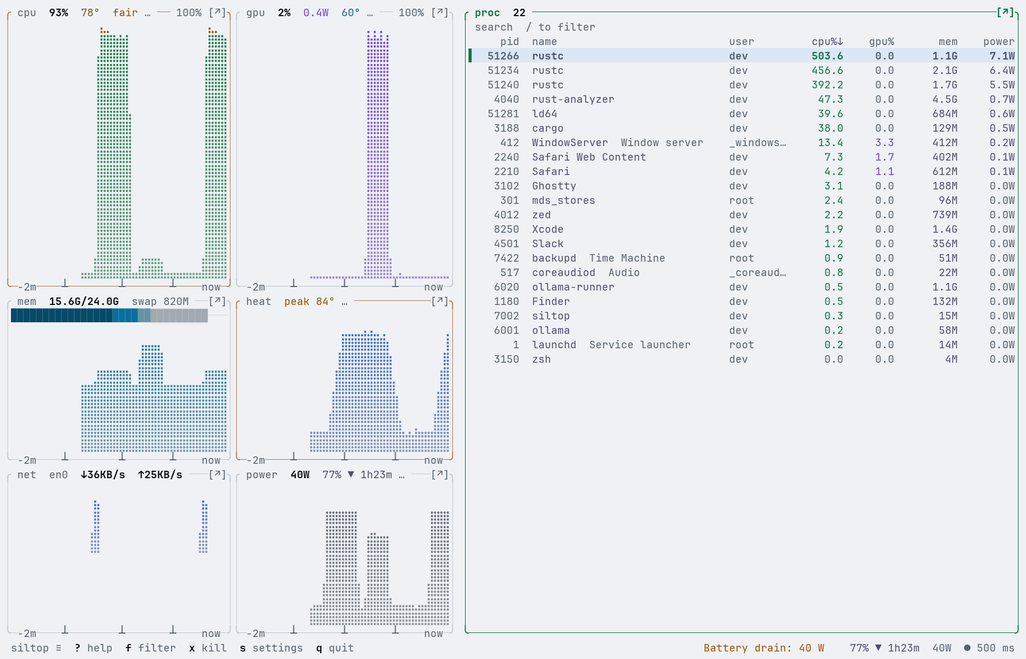This screenshot has height=659, width=1026.
Task: Sort processes by the pid column header
Action: (510, 42)
